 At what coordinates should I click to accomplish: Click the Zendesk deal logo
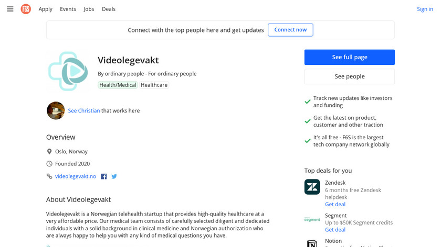tap(312, 187)
